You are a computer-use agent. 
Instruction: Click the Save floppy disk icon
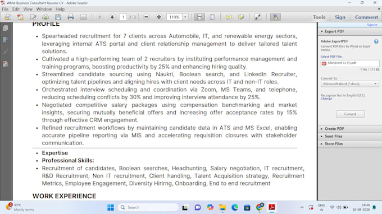[x=58, y=17]
